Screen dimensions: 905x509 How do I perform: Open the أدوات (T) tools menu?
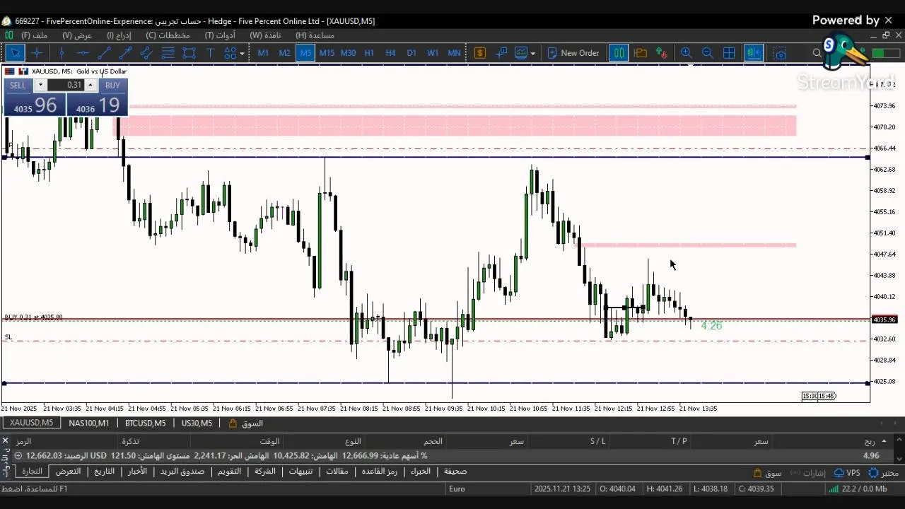point(221,35)
